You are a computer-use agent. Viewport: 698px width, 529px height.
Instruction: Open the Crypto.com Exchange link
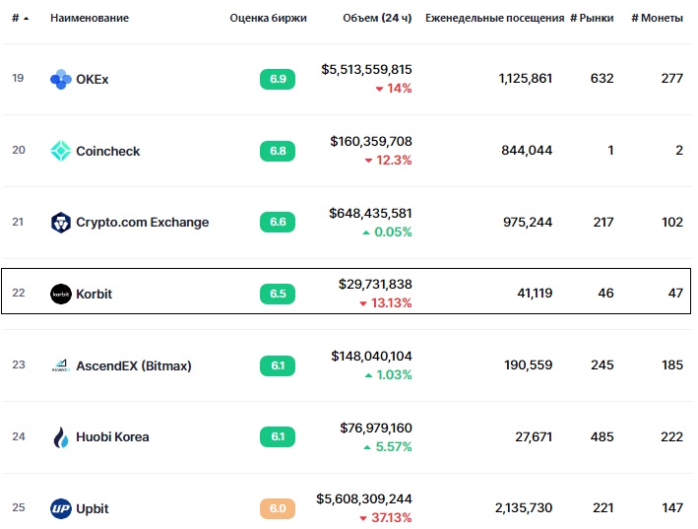pos(143,223)
